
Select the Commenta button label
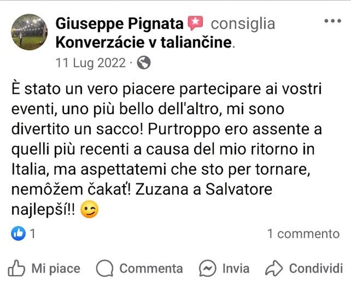click(151, 269)
